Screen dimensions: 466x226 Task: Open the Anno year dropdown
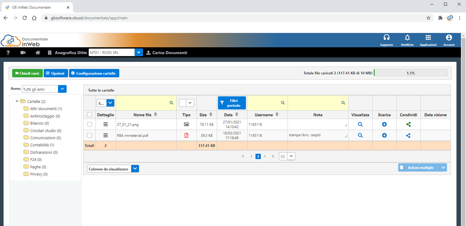coord(62,89)
